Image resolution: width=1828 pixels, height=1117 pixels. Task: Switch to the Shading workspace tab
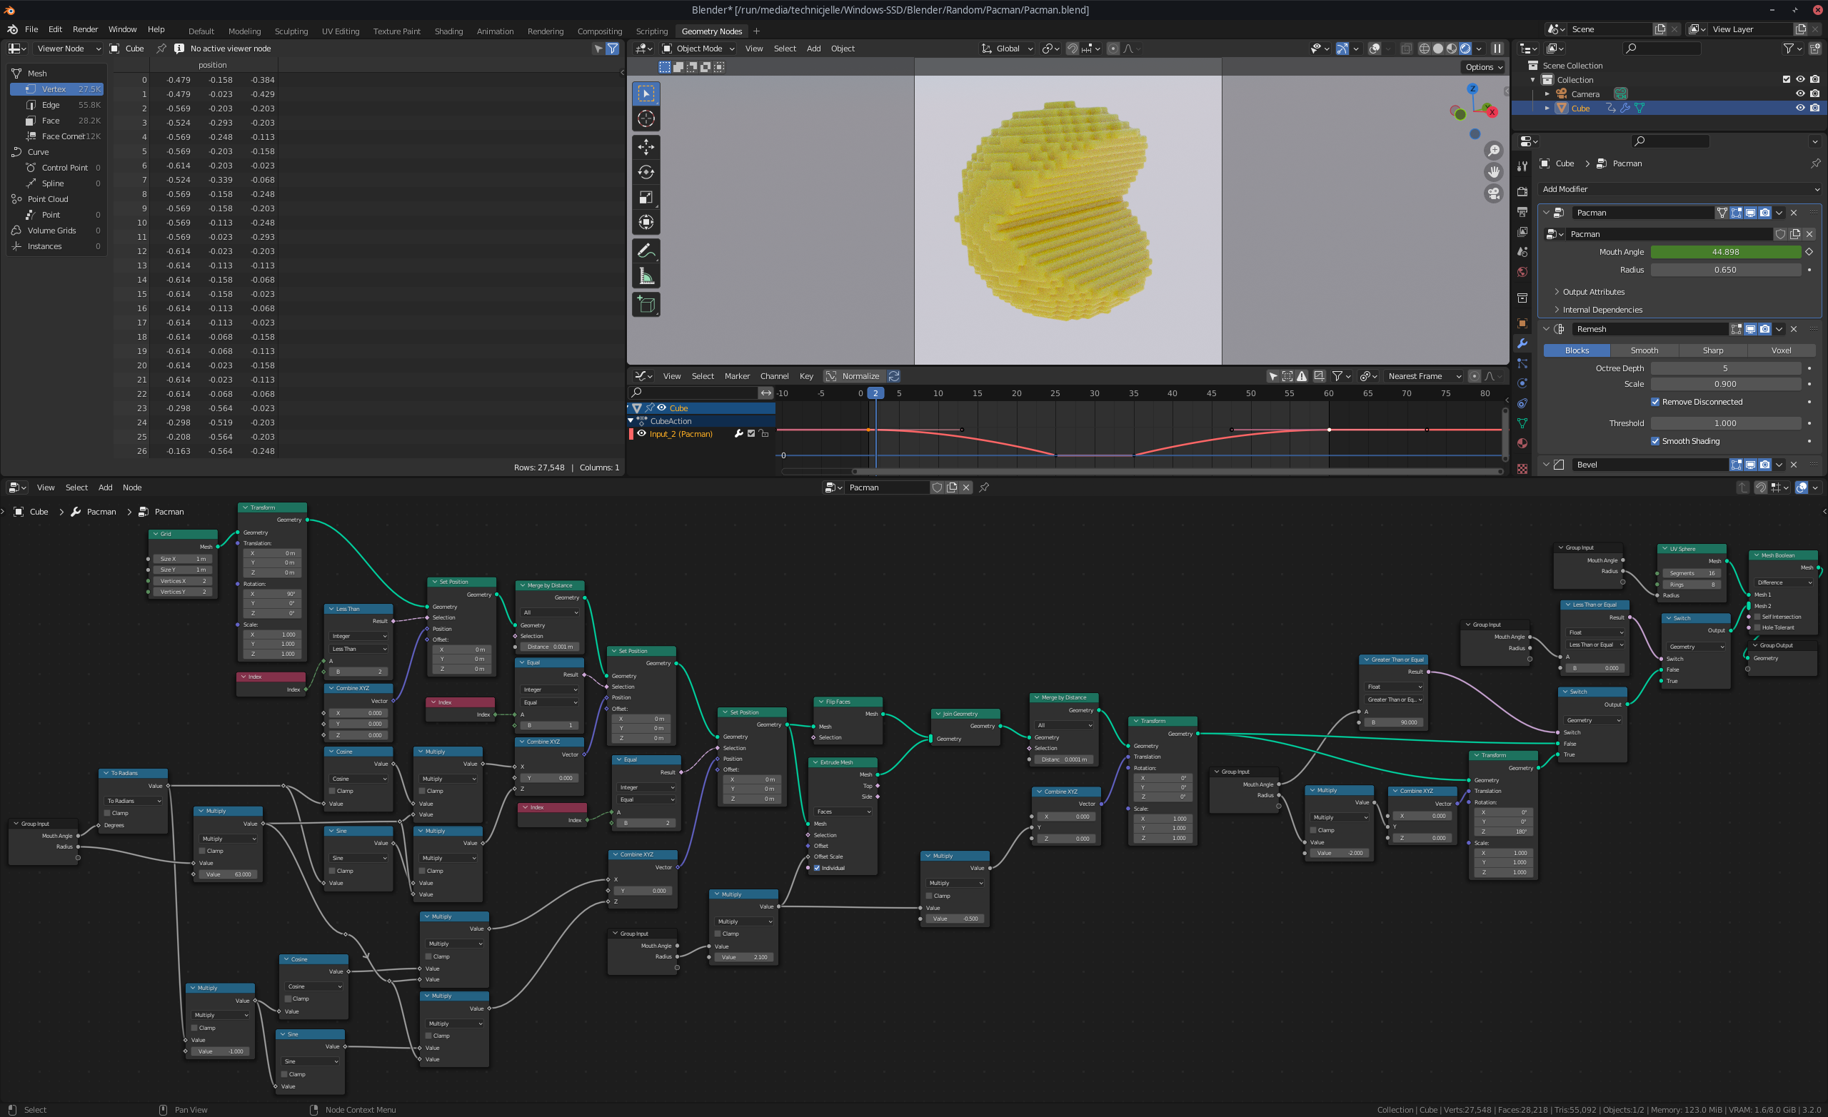click(x=448, y=31)
